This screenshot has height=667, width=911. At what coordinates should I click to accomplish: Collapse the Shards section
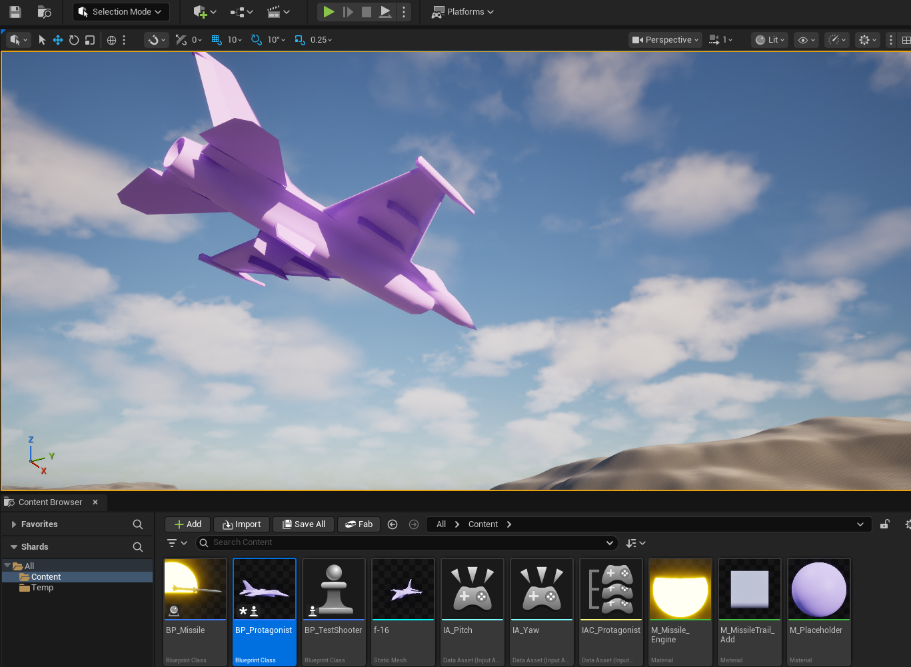[14, 547]
